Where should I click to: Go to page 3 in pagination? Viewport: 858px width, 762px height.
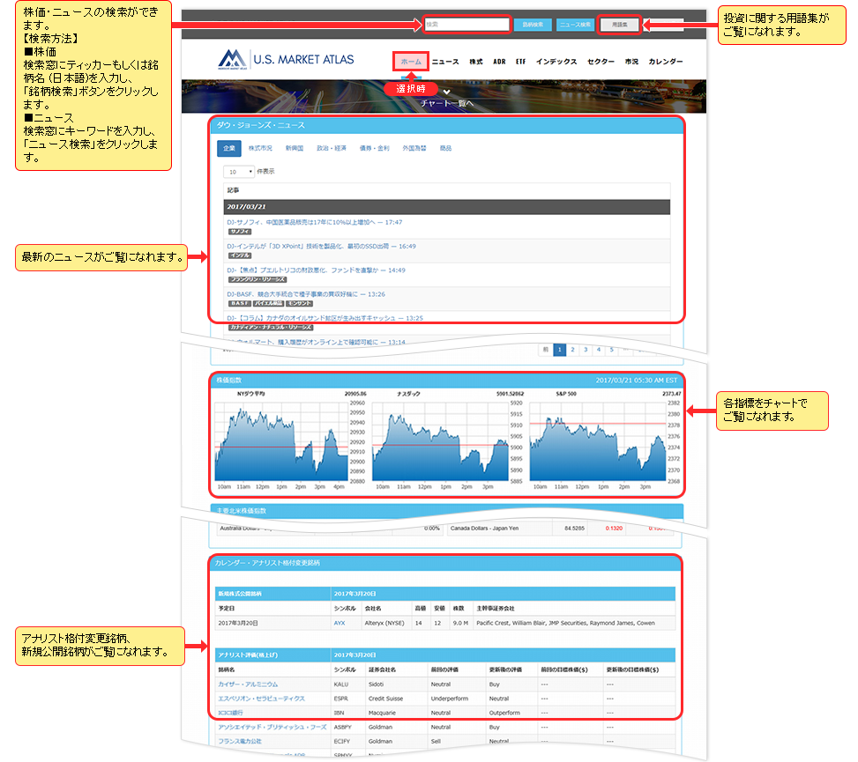tap(586, 350)
